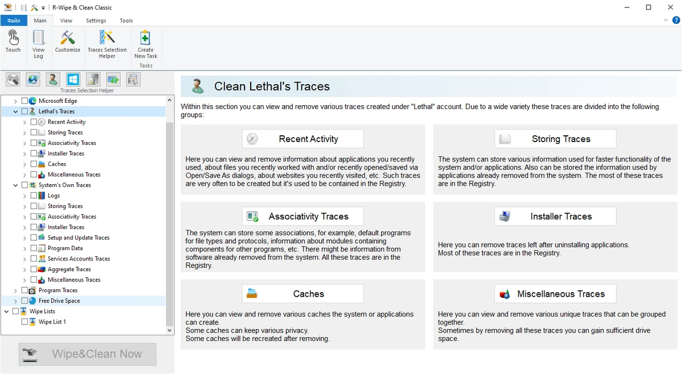682x374 pixels.
Task: Click the computer tower helper toolbar icon
Action: [x=93, y=80]
